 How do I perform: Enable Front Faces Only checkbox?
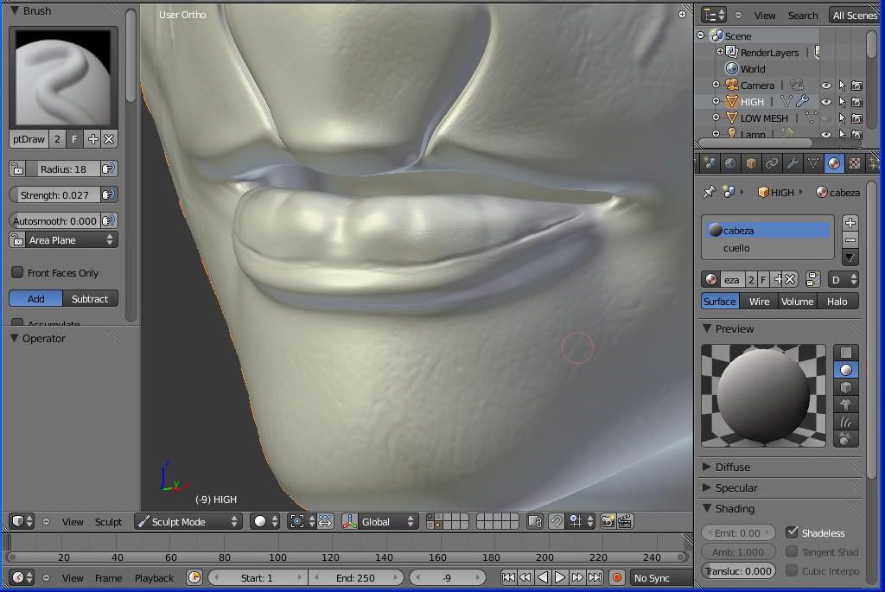(17, 273)
